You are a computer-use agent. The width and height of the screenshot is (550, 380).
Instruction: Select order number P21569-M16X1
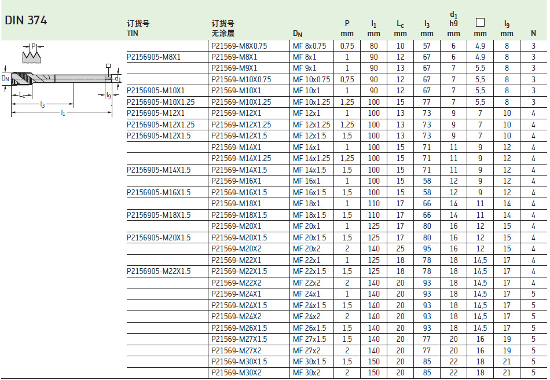(236, 181)
